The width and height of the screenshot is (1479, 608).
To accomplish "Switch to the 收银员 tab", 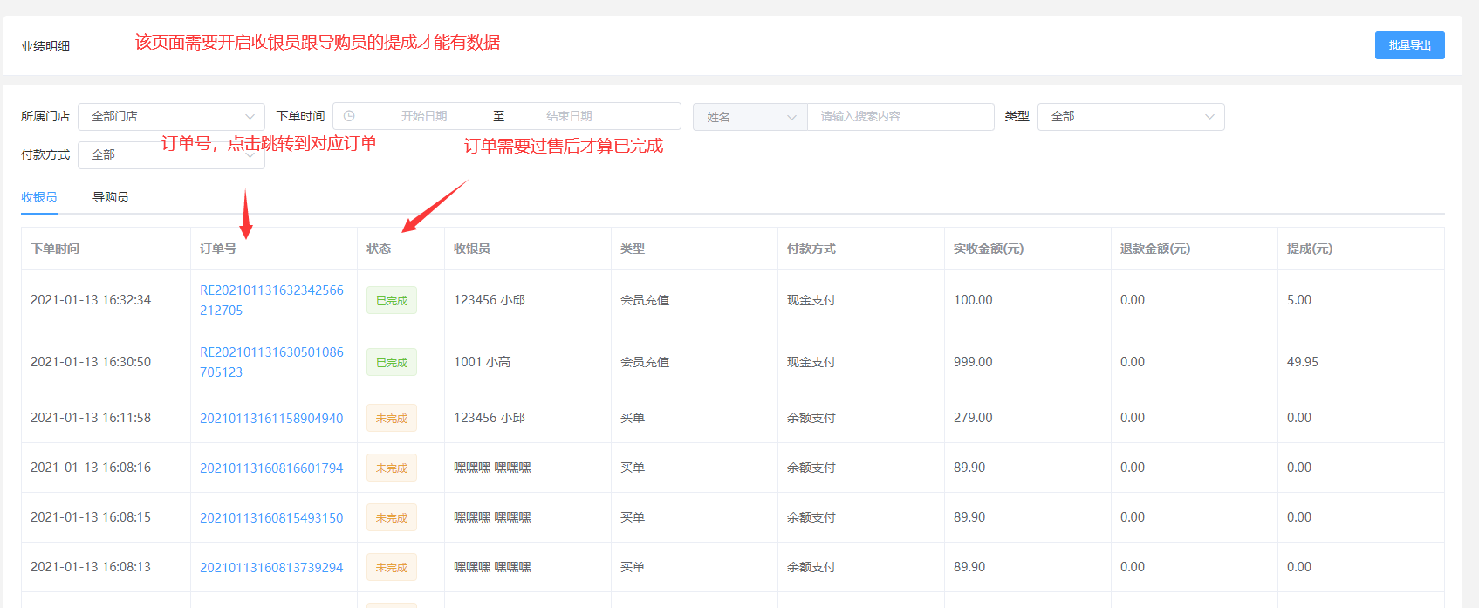I will point(39,197).
